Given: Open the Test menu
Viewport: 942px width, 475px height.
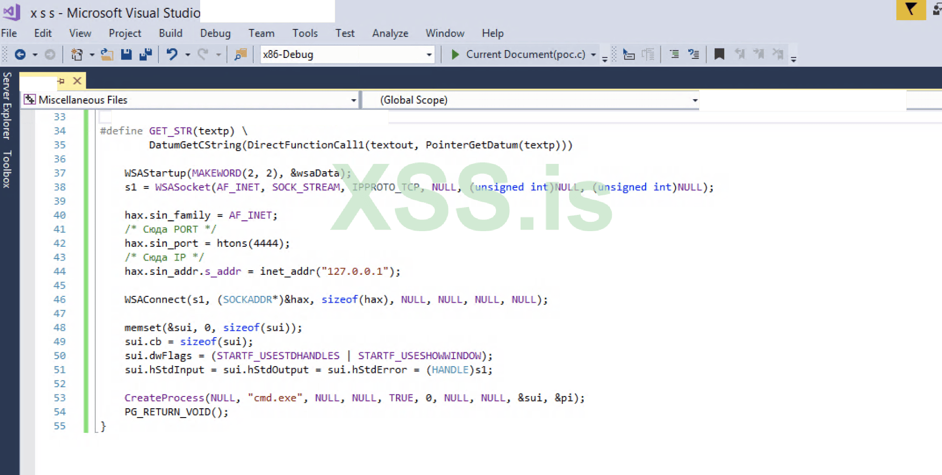Looking at the screenshot, I should 344,33.
